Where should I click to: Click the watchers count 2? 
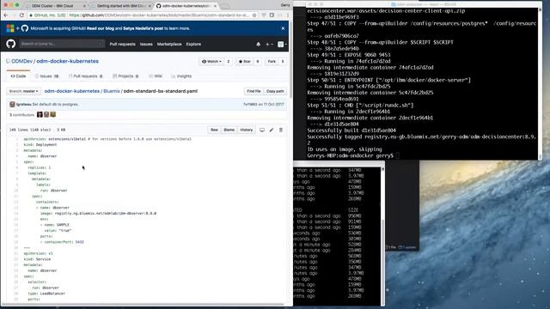tap(228, 62)
